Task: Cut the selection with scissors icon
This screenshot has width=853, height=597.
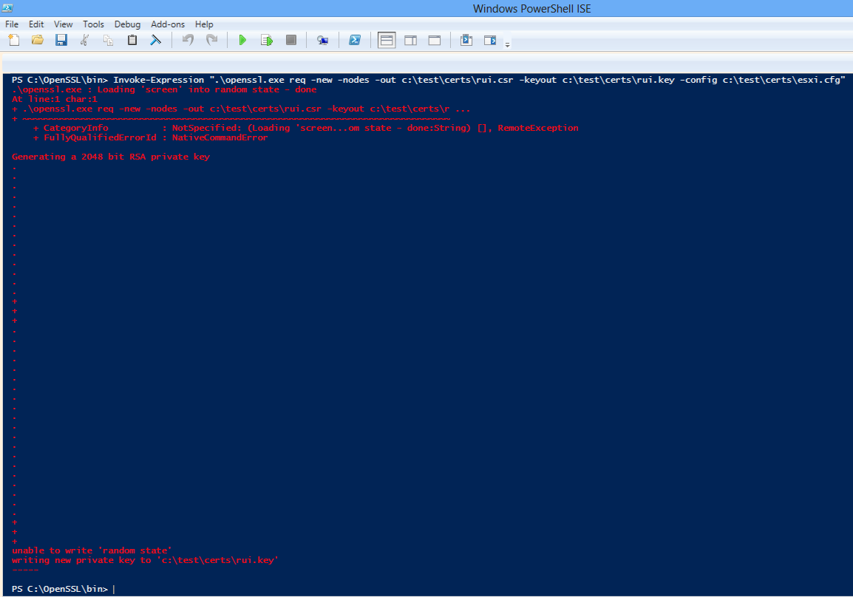Action: (x=84, y=40)
